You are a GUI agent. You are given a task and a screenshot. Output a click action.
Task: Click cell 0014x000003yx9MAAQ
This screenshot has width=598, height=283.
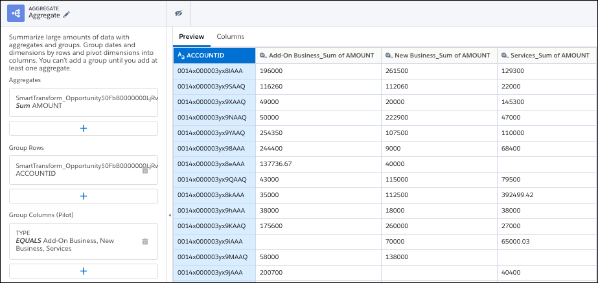click(214, 257)
